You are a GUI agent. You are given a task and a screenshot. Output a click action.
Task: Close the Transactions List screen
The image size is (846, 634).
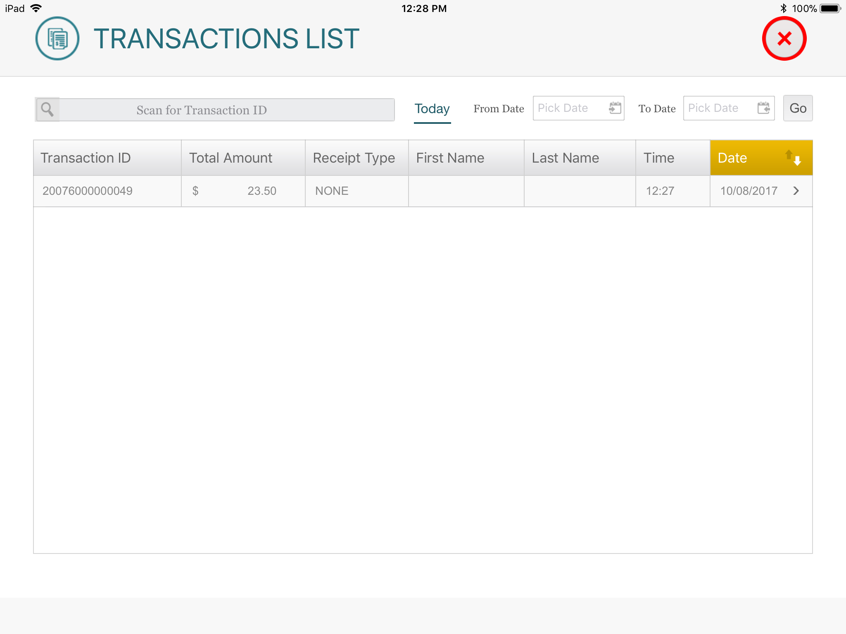[784, 38]
